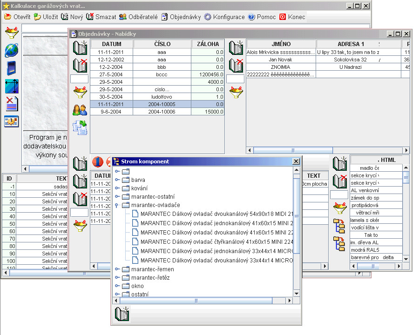Select MARANTEC jednokanálový 33x44x14 MICRO tree item
Viewport: 419px width, 335px height.
pyautogui.click(x=213, y=251)
